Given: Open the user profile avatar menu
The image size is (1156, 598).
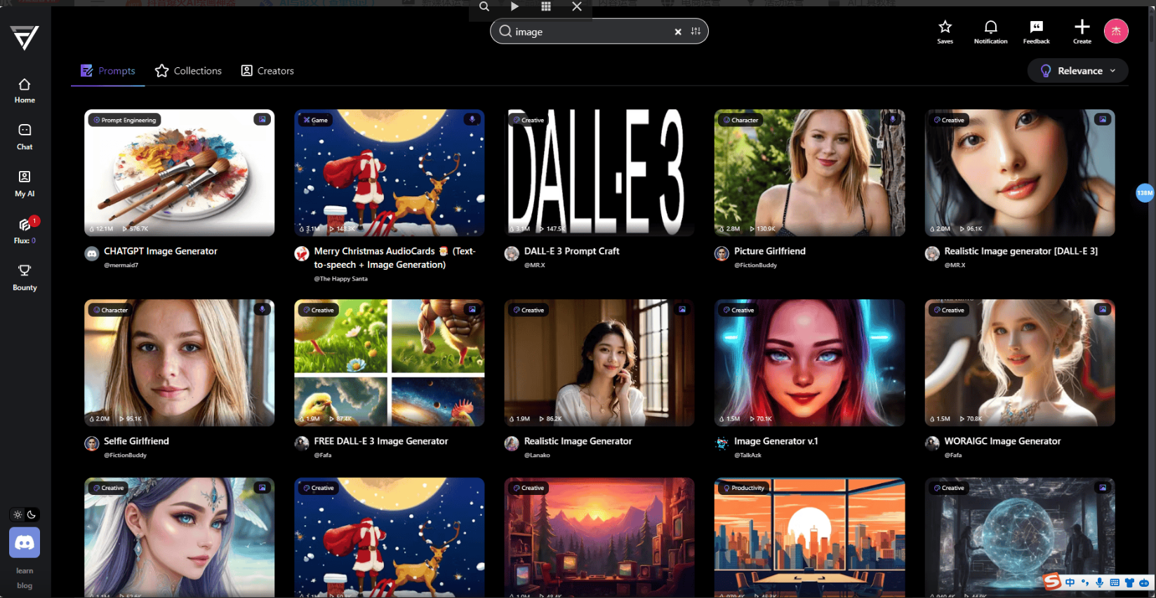Looking at the screenshot, I should 1116,31.
